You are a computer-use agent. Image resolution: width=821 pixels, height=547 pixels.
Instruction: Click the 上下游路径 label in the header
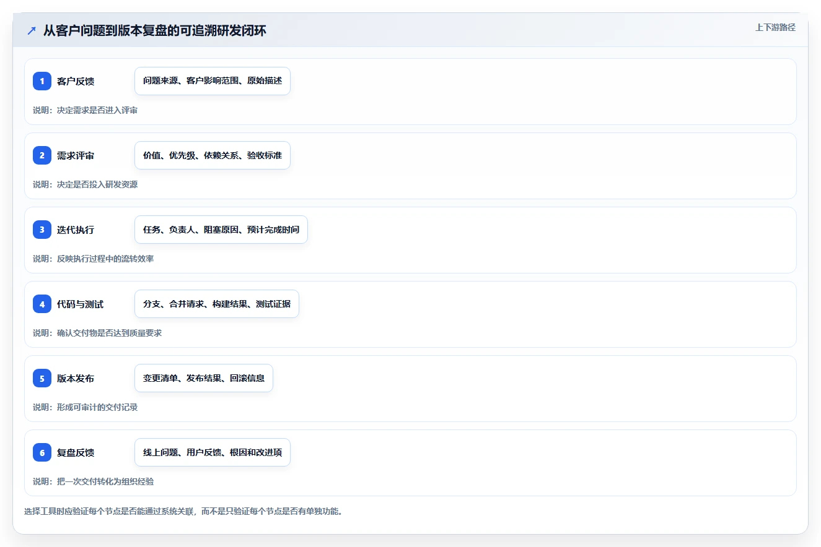coord(775,27)
